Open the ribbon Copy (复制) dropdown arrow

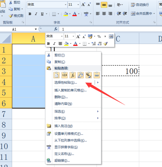point(22,9)
